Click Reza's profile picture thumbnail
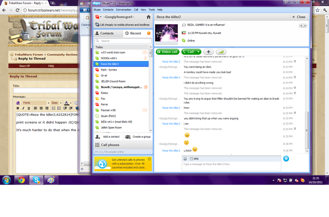Screen dimensions: 329x217 [x=167, y=33]
